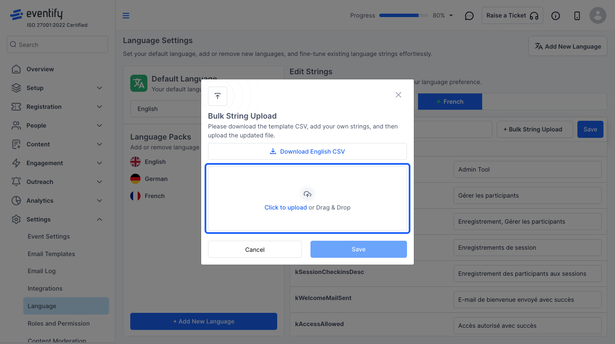Select the French language tab

tap(450, 102)
